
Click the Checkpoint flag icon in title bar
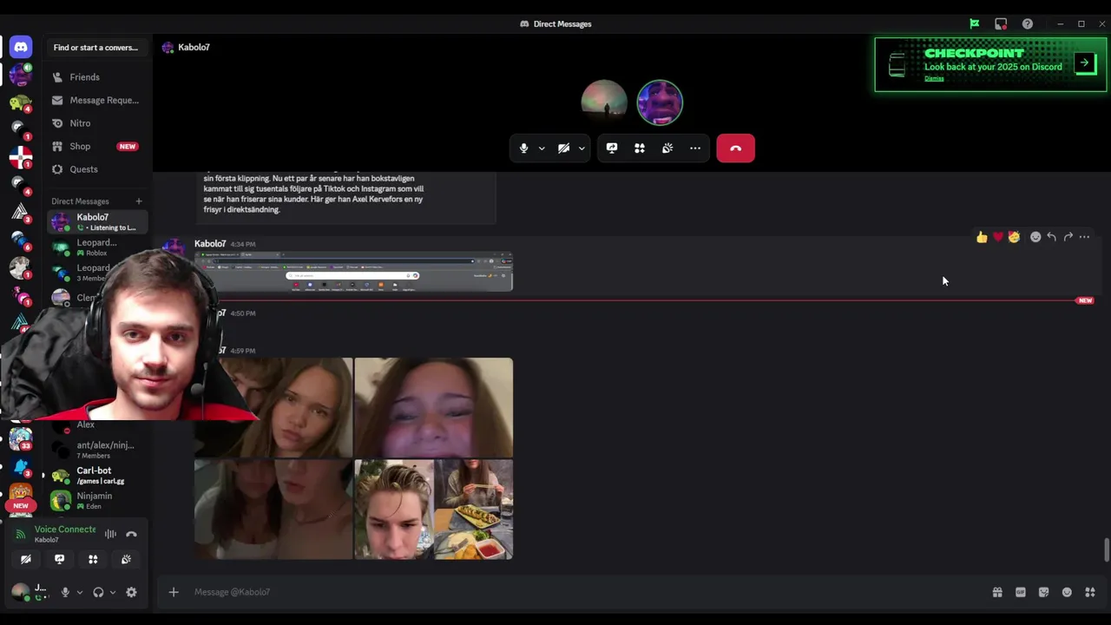[x=975, y=23]
